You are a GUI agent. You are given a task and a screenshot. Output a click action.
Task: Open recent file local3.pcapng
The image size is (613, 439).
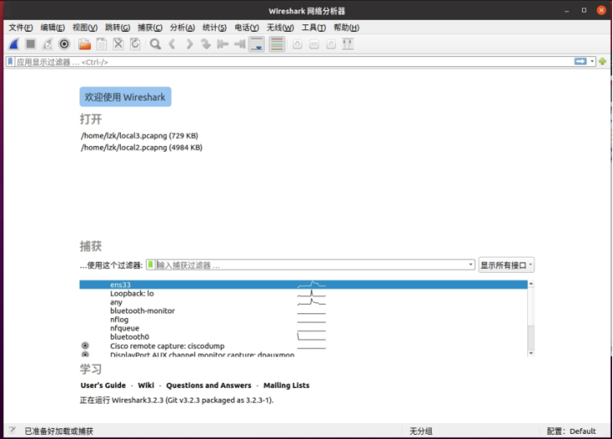(139, 136)
